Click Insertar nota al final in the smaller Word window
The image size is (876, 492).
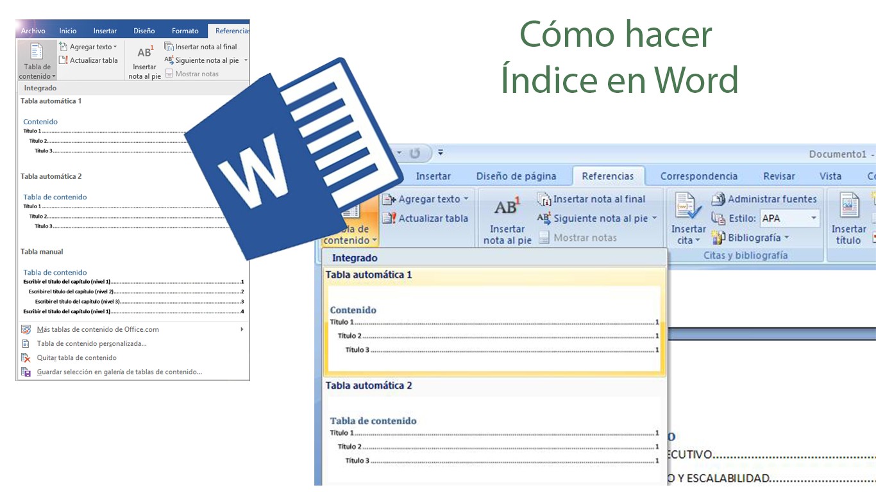tap(201, 47)
